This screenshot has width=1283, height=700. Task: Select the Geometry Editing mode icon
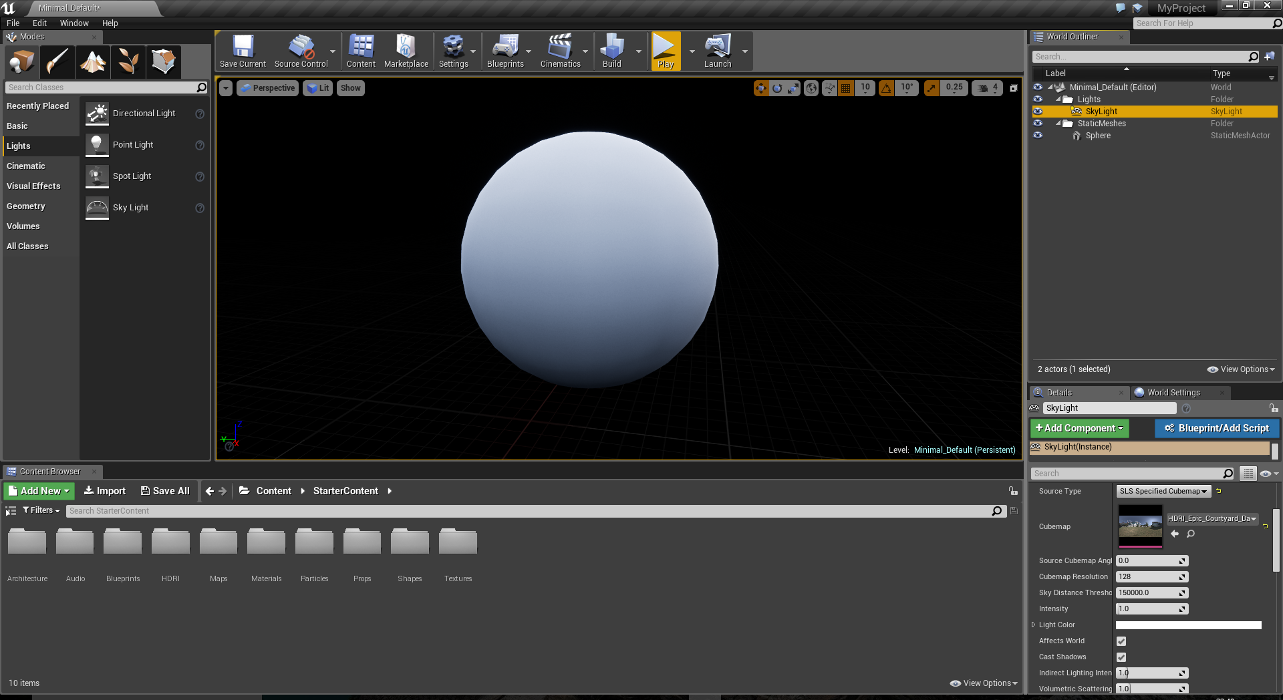click(x=164, y=62)
